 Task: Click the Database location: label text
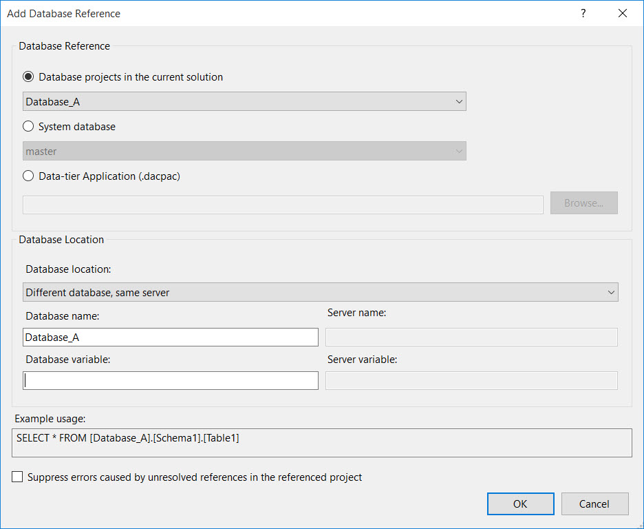pyautogui.click(x=68, y=269)
